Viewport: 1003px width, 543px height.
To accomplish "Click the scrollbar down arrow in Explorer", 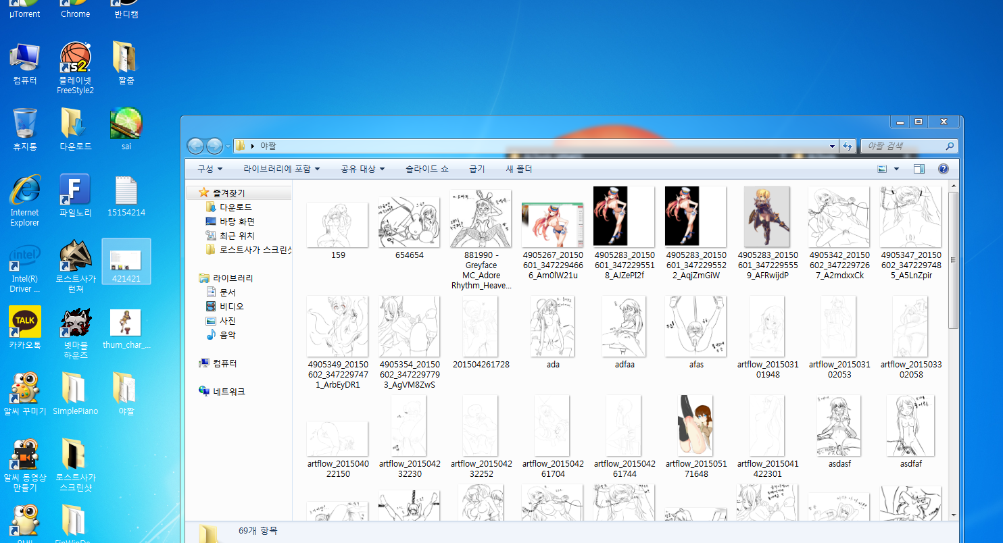I will tap(953, 515).
